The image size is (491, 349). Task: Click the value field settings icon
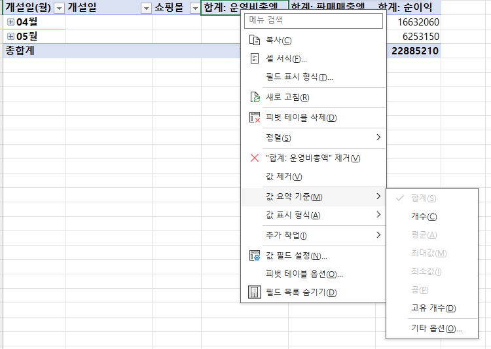[255, 256]
